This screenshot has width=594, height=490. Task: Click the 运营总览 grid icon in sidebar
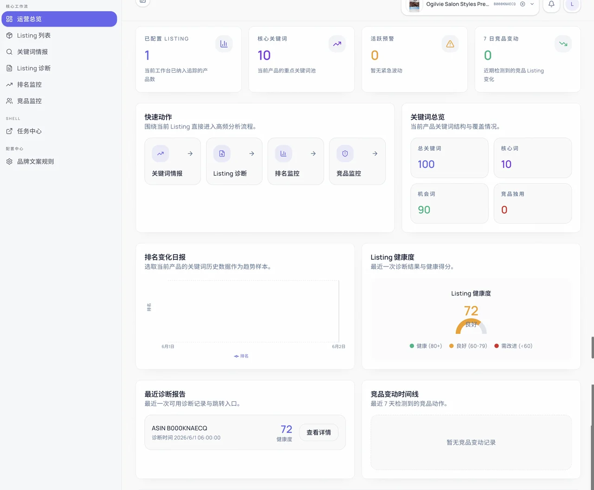(9, 19)
